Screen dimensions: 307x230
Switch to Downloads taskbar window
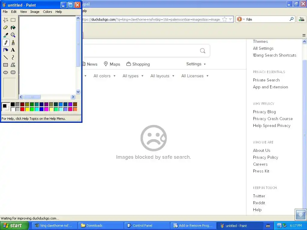point(101,226)
